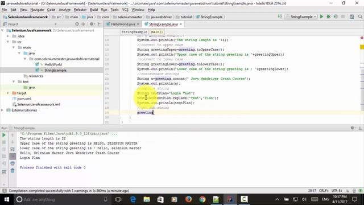364x205 pixels.
Task: Click Print icon in Run console sidebar
Action: (13, 163)
